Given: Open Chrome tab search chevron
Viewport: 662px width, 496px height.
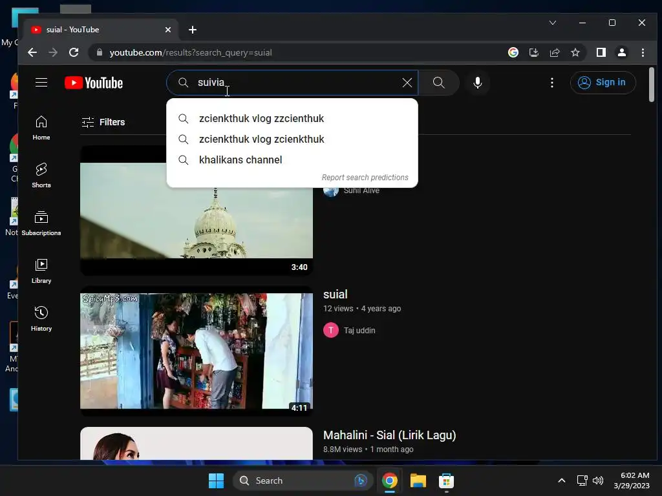Looking at the screenshot, I should [553, 23].
